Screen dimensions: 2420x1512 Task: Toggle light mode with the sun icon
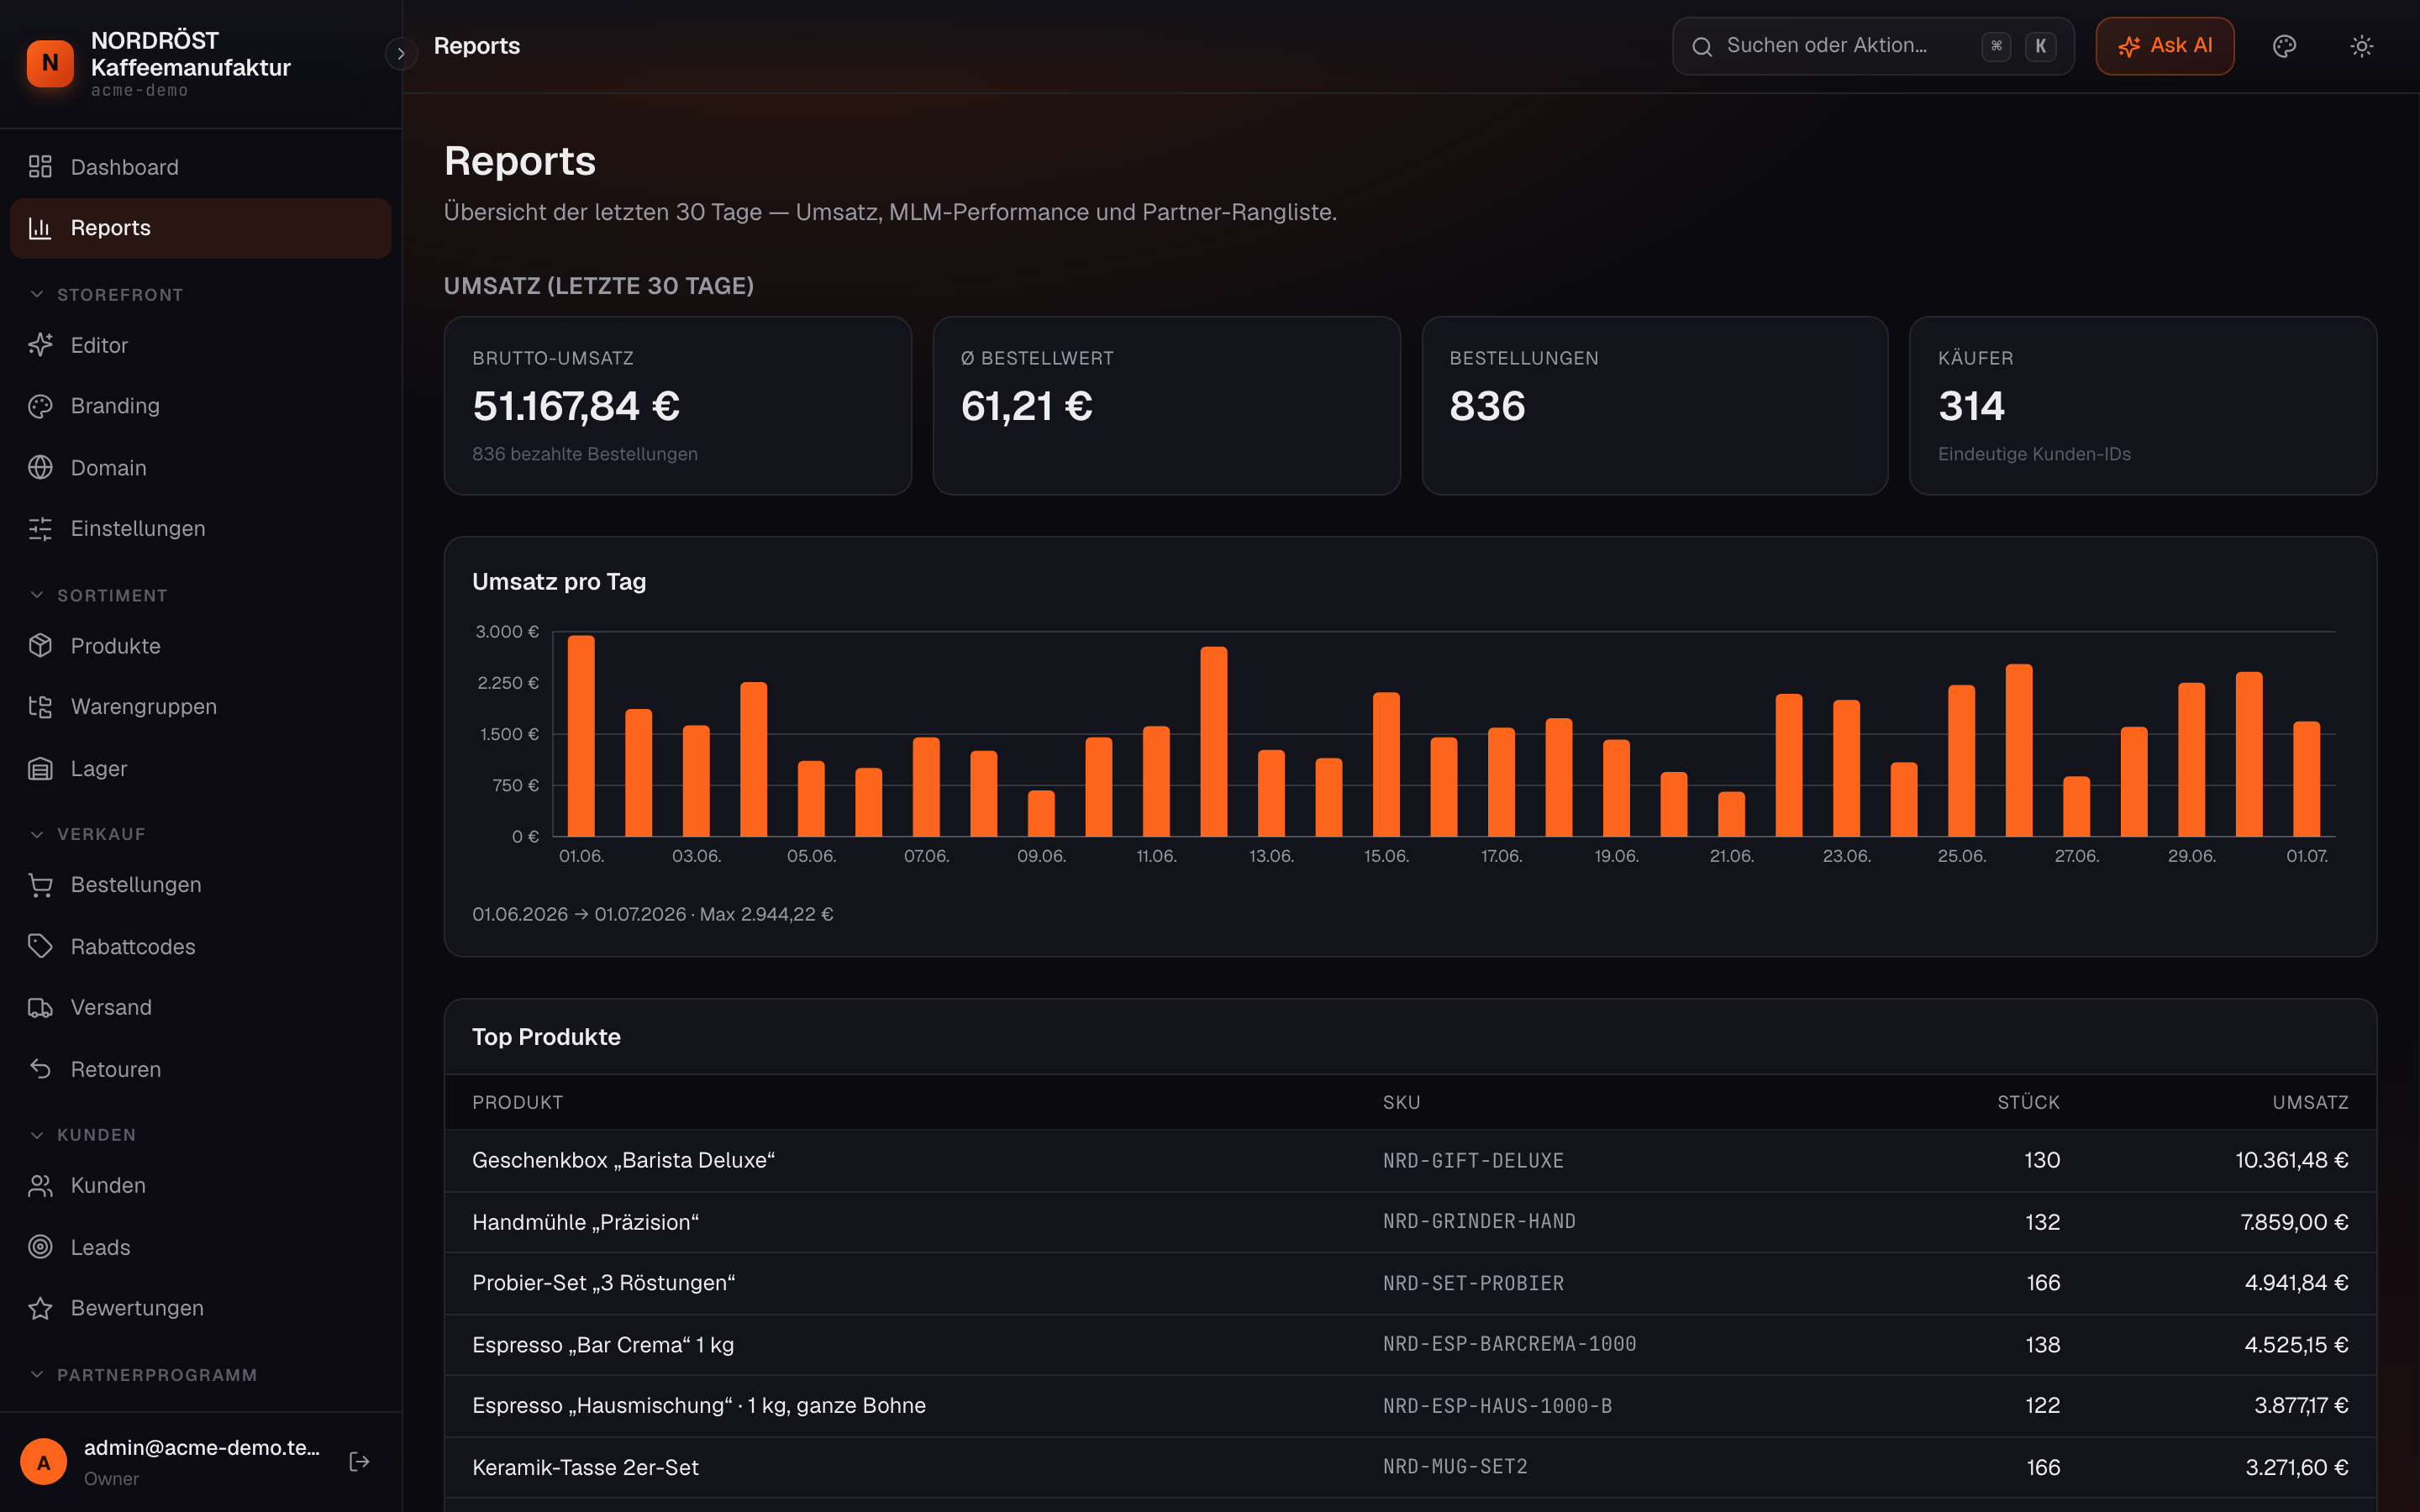coord(2361,46)
